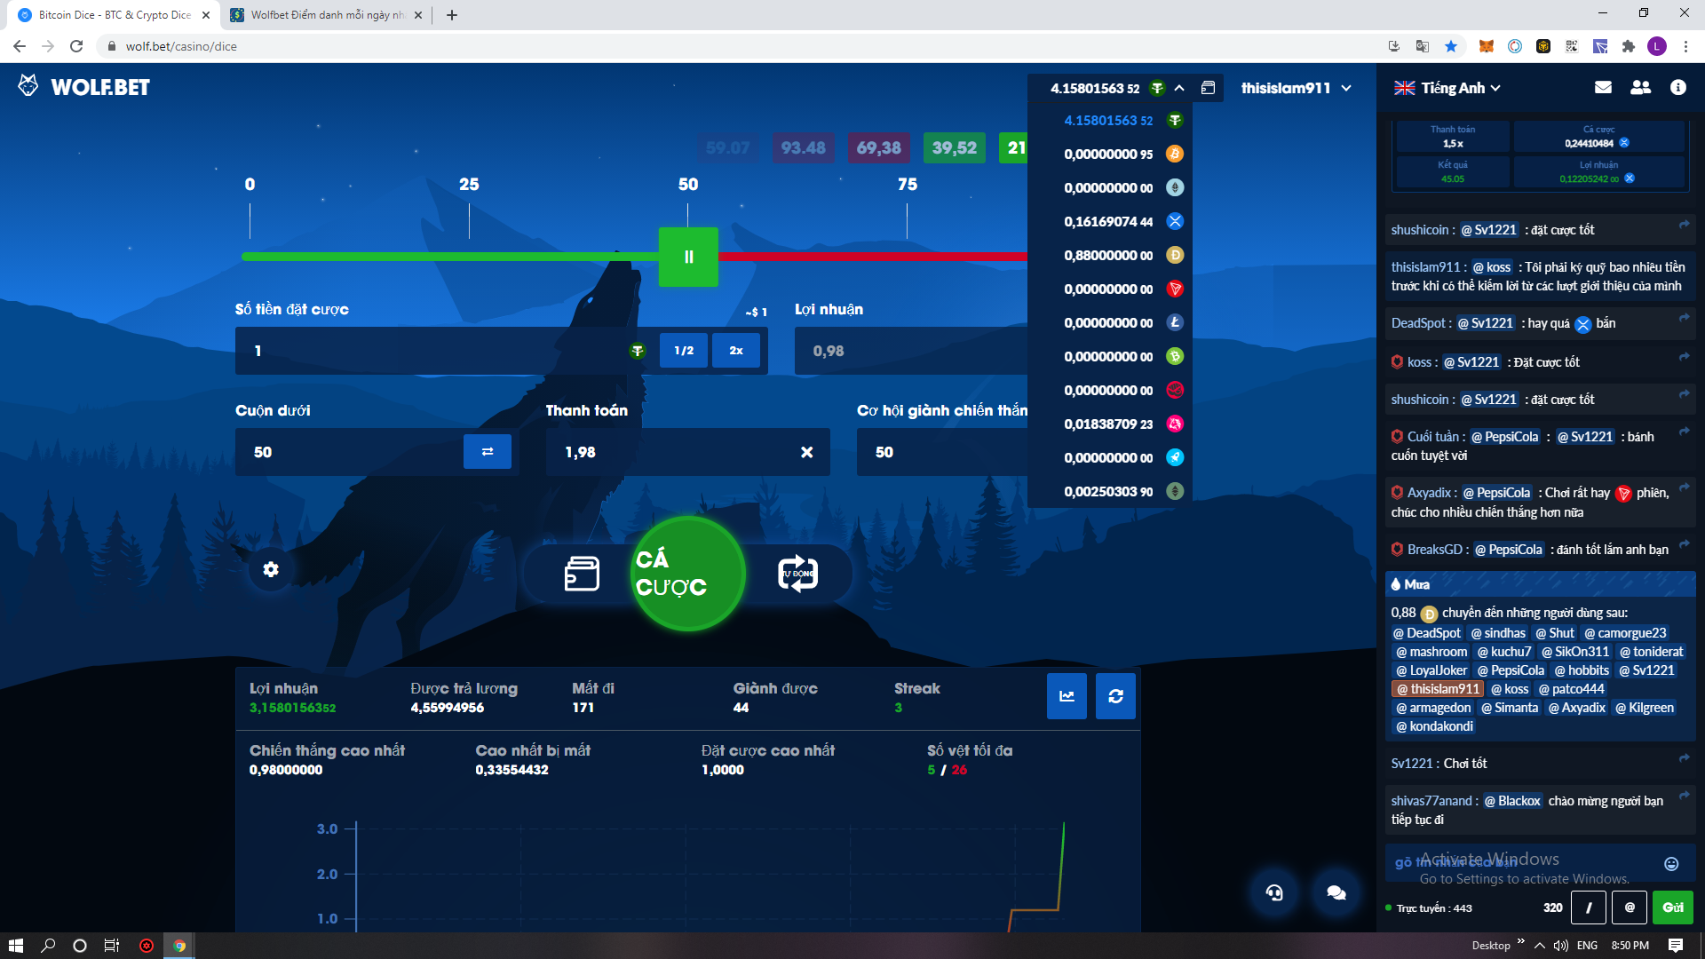Click the green dice slider handle

688,257
